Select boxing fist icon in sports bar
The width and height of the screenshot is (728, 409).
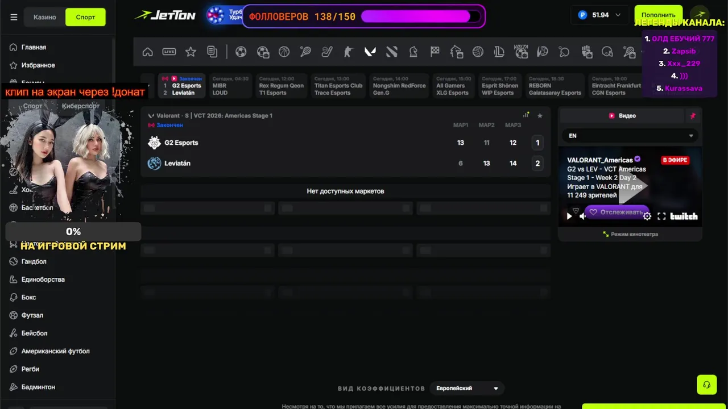pos(587,52)
